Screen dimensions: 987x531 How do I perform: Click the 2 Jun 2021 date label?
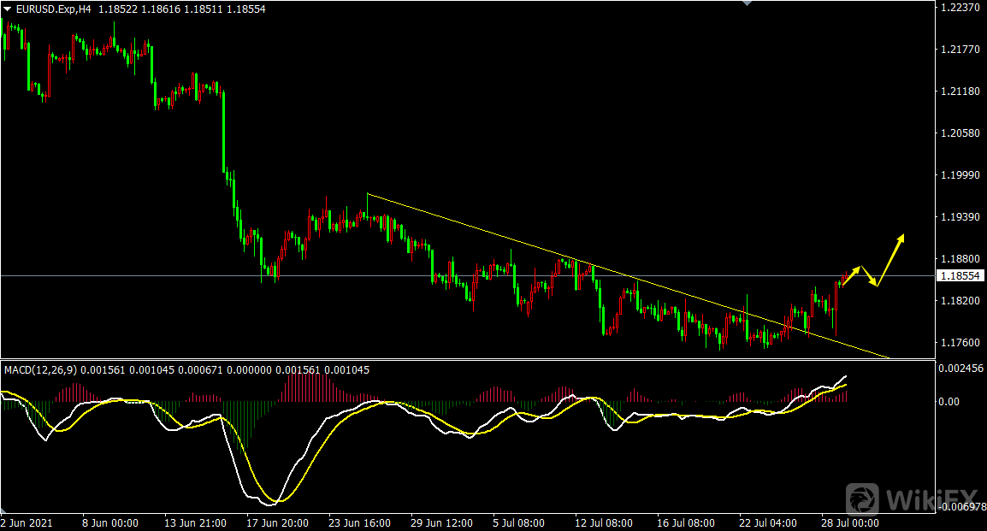click(x=27, y=522)
